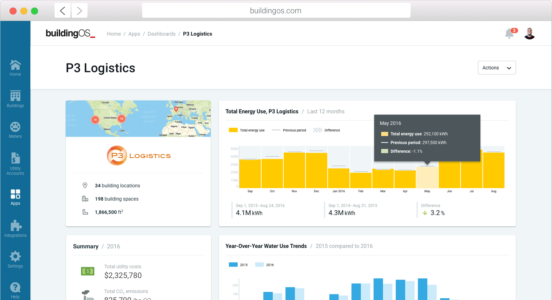Image resolution: width=552 pixels, height=300 pixels.
Task: Toggle the Previous period legend item
Action: tap(289, 130)
